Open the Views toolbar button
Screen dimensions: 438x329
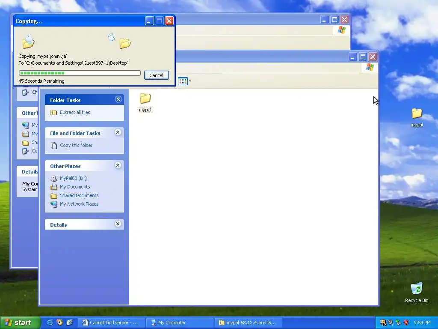pyautogui.click(x=183, y=81)
